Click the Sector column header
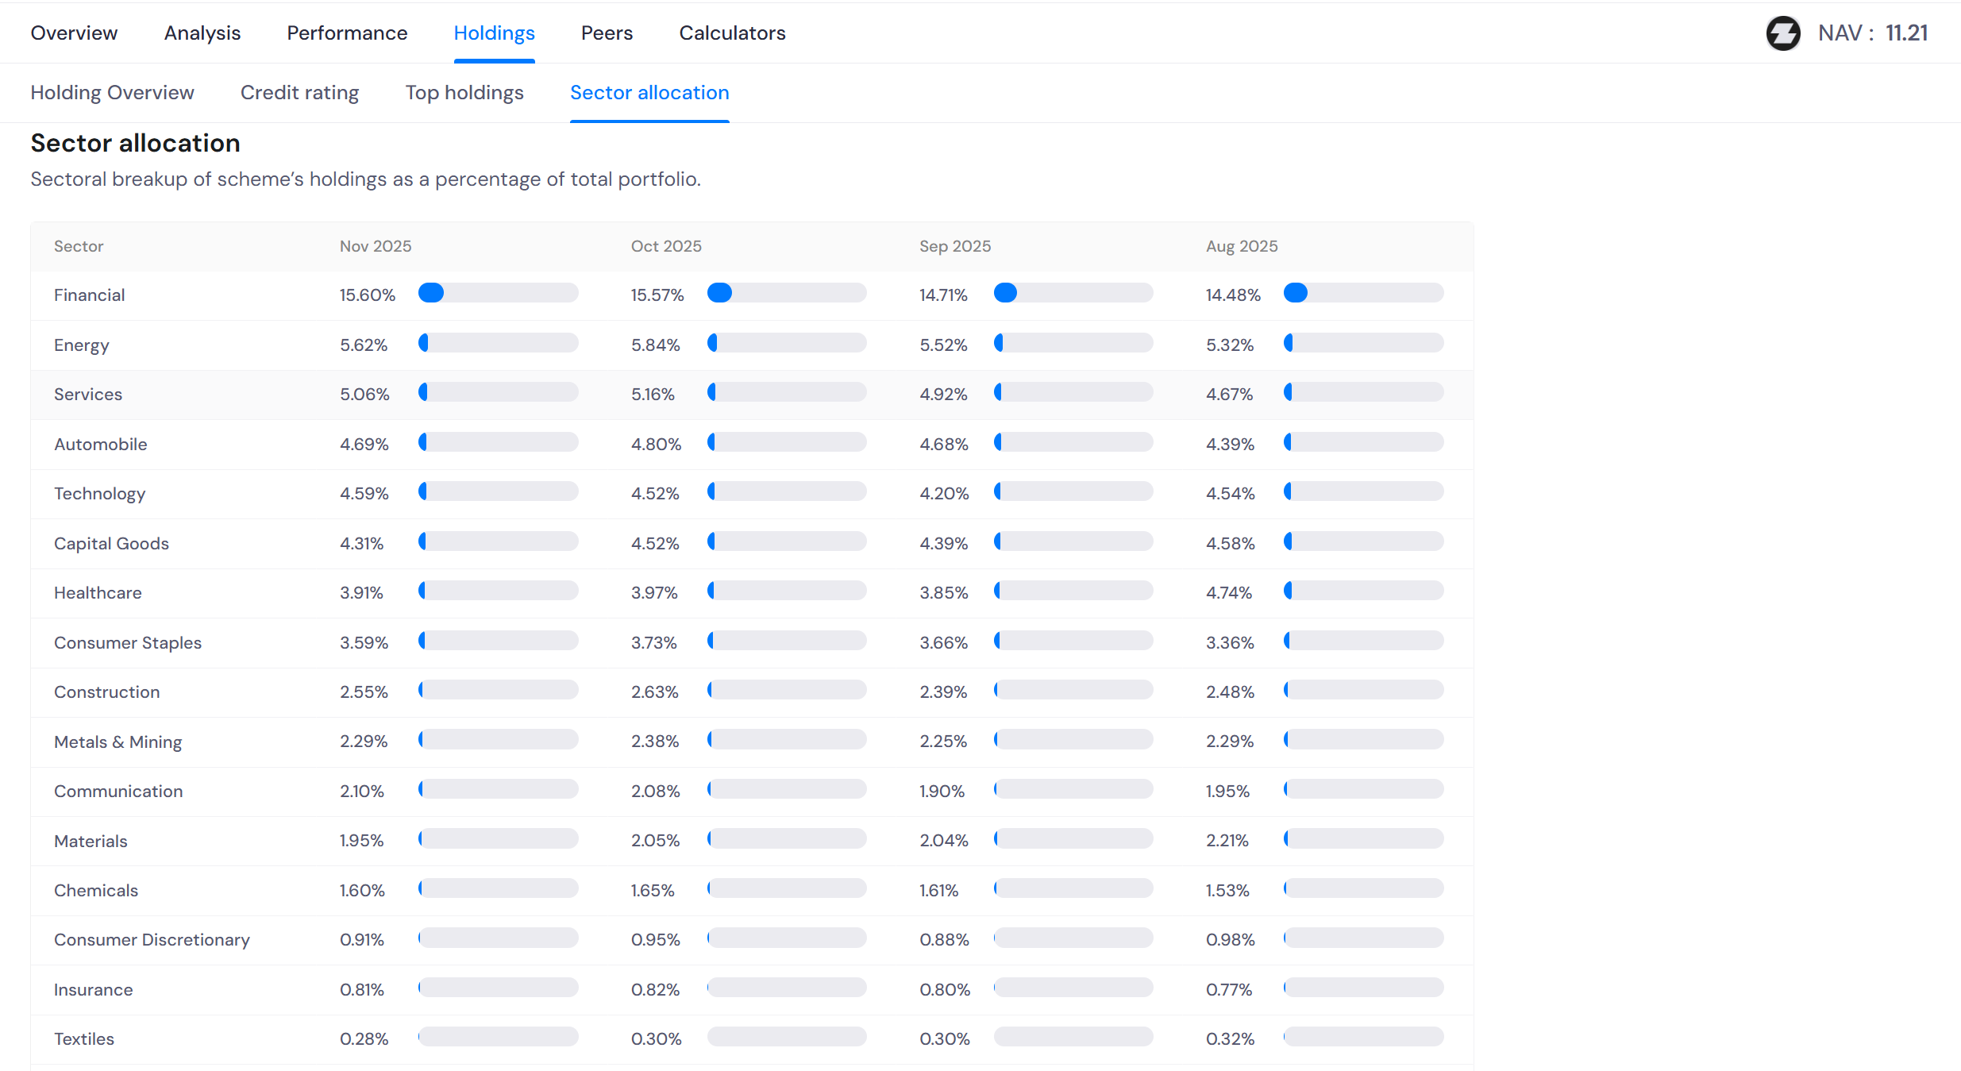Screen dimensions: 1961x1071 [x=79, y=246]
